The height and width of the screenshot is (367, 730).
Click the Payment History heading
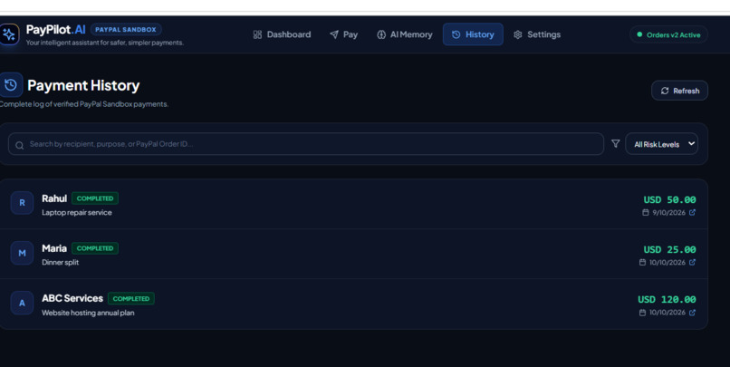point(83,85)
